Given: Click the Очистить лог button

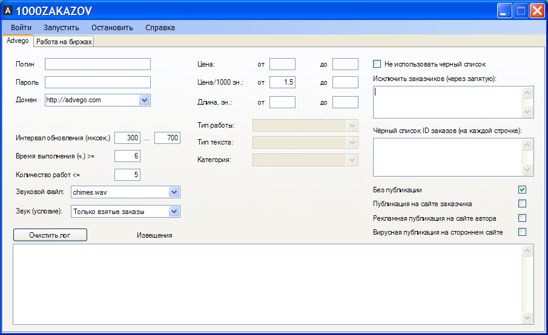Looking at the screenshot, I should [x=50, y=235].
